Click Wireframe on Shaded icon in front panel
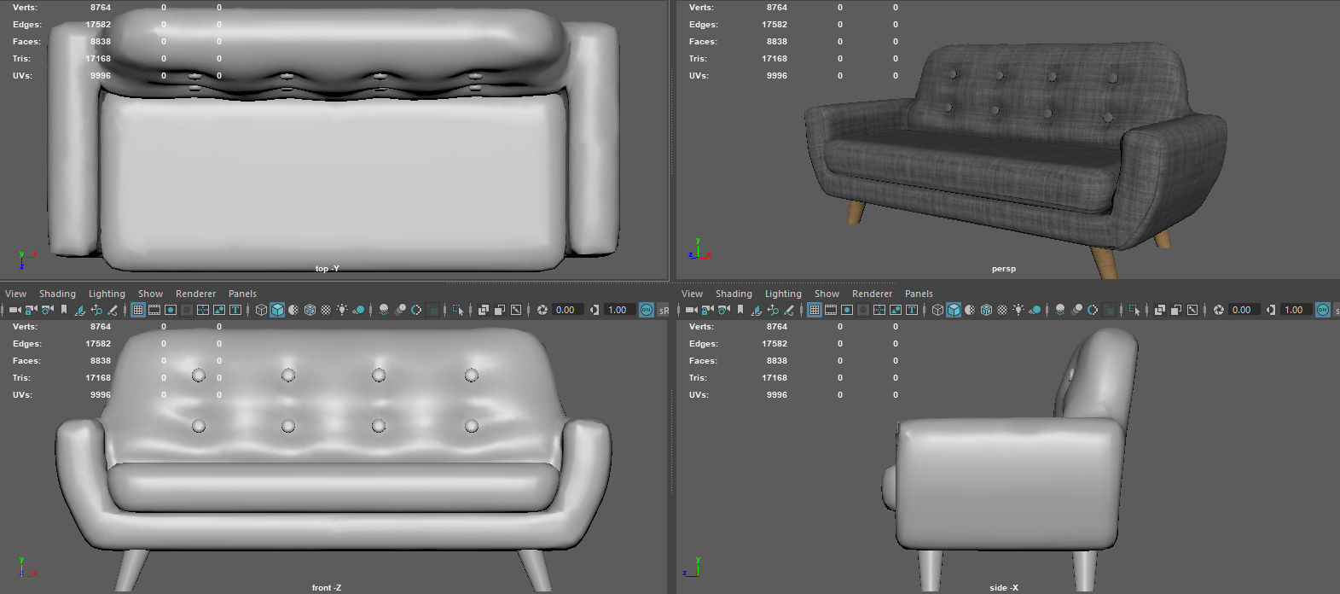Screen dimensions: 1340x594 coord(310,310)
